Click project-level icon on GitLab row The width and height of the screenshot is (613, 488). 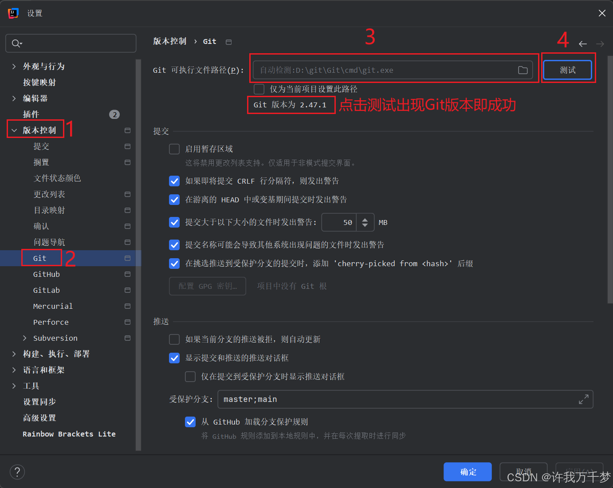coord(128,290)
